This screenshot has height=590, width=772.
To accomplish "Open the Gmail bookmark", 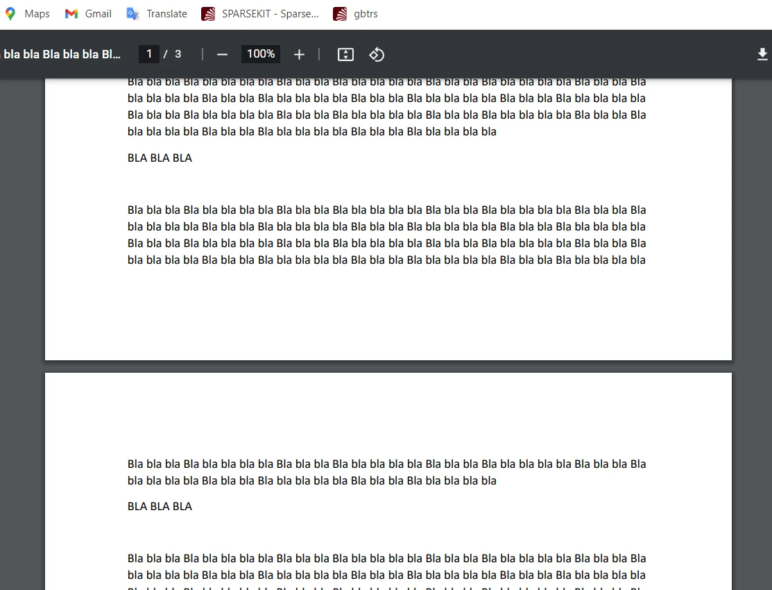I will pyautogui.click(x=89, y=14).
